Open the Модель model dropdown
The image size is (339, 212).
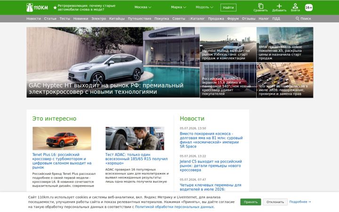[204, 7]
